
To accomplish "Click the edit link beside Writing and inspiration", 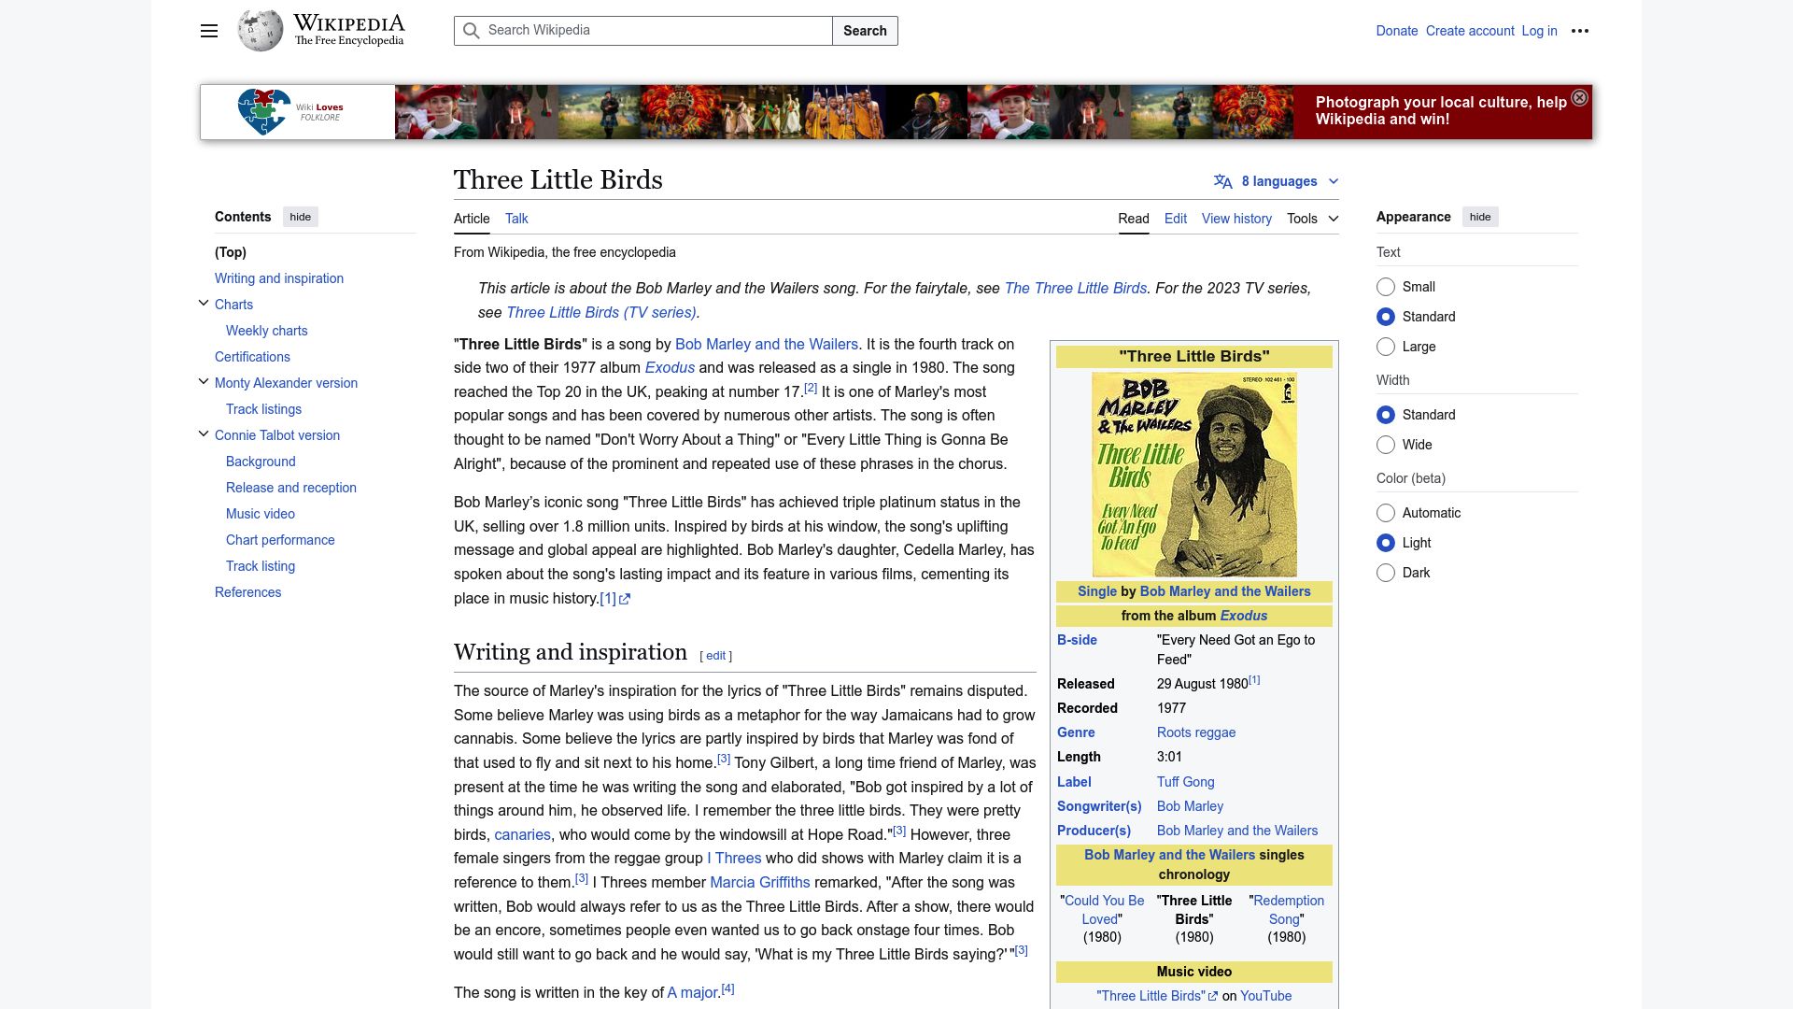I will click(715, 656).
